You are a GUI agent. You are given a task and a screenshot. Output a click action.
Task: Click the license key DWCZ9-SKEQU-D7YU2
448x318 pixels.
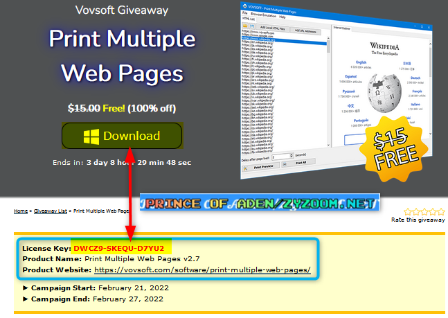(x=119, y=248)
